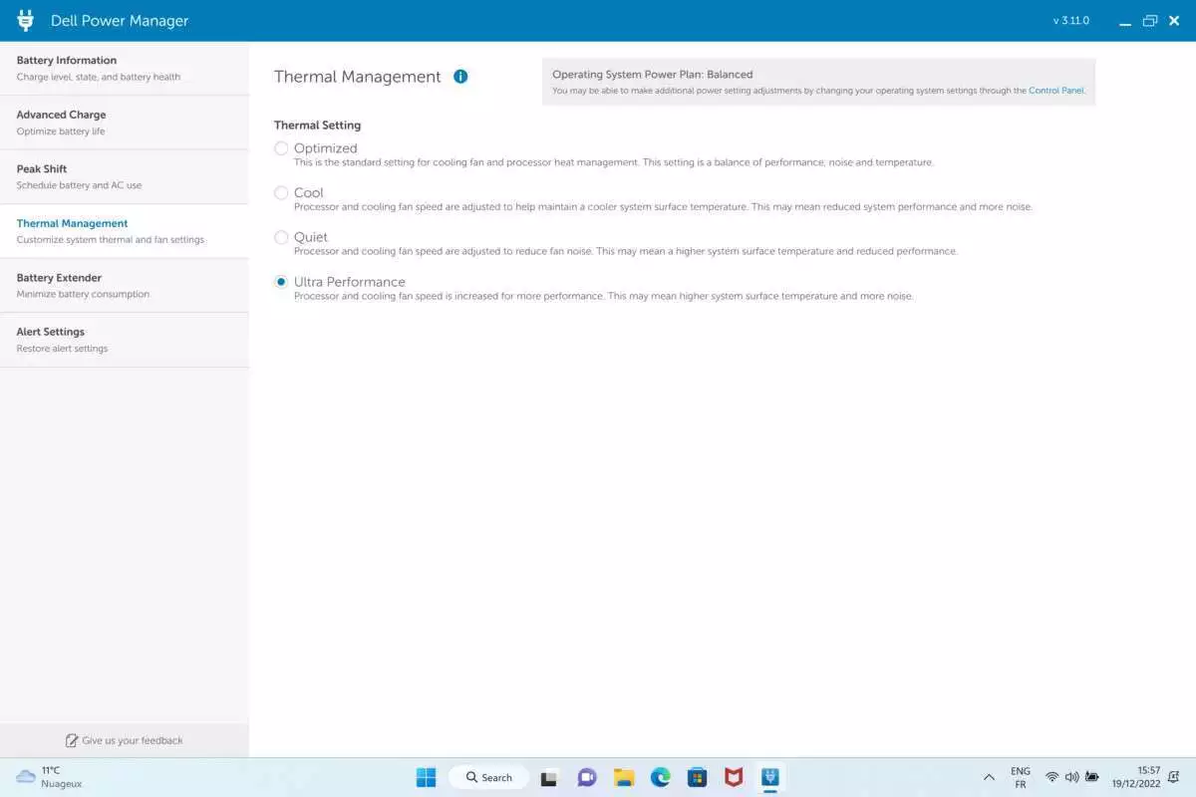Open the Advanced Charge section
Viewport: 1196px width, 797px height.
point(125,123)
